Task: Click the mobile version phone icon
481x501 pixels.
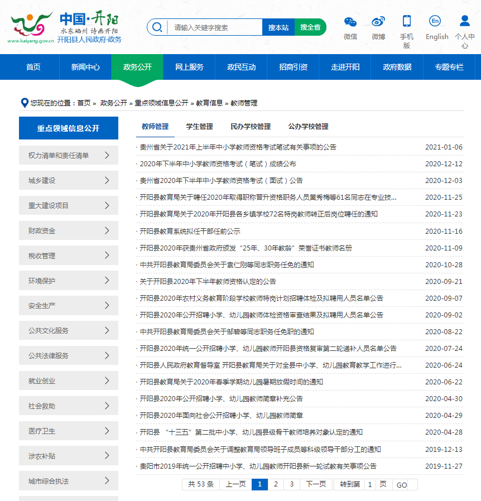Action: (407, 21)
